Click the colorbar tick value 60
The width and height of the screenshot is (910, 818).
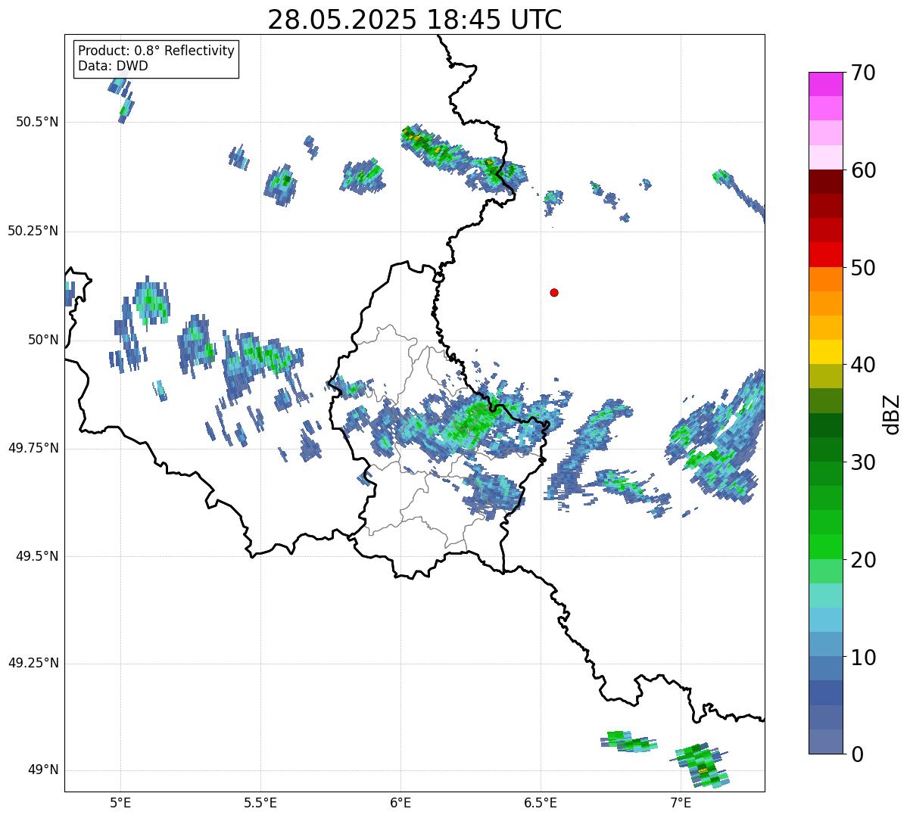coord(863,170)
